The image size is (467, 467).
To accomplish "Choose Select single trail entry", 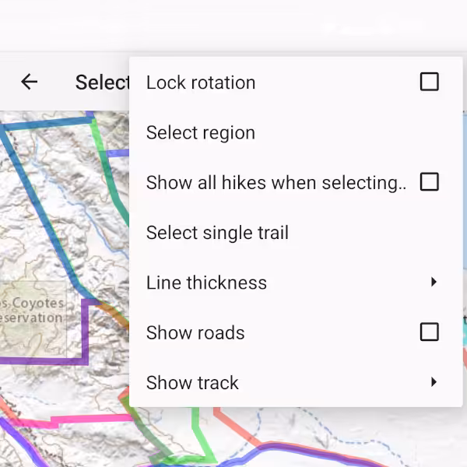I will [217, 233].
